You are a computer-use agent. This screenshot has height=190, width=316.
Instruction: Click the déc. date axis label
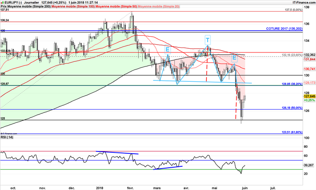72,188
